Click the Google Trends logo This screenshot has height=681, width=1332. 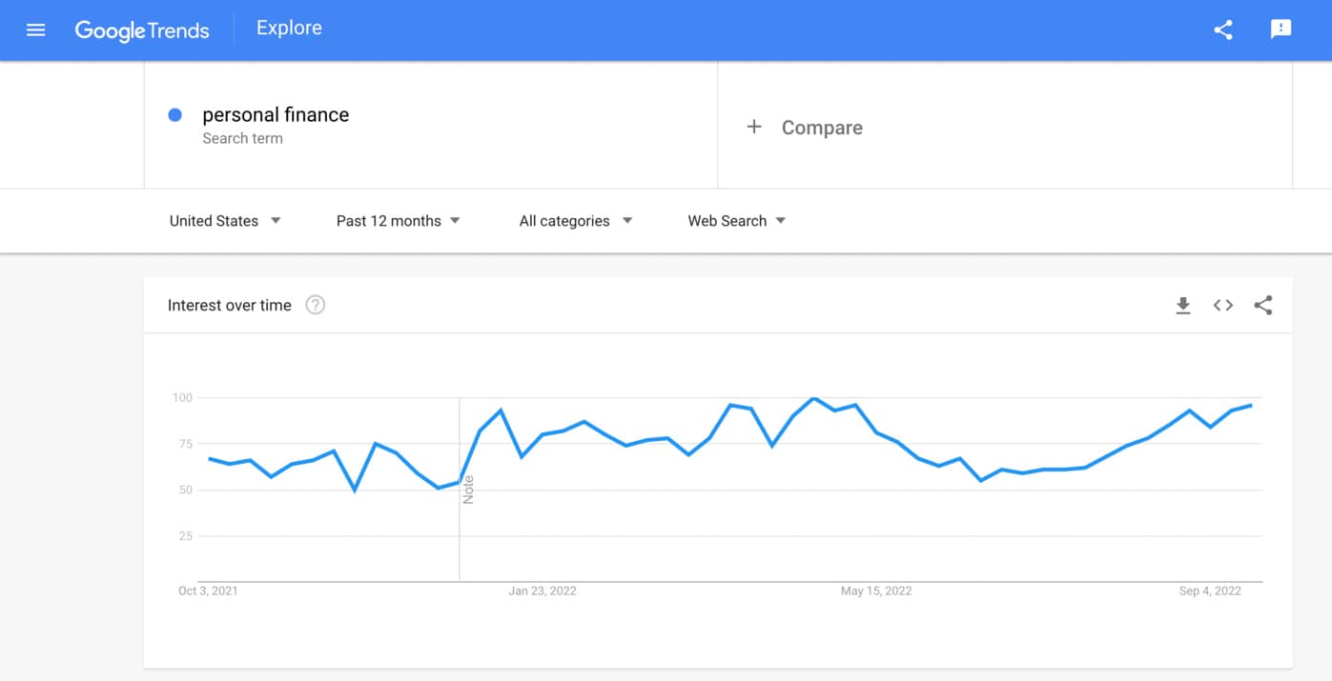tap(142, 30)
